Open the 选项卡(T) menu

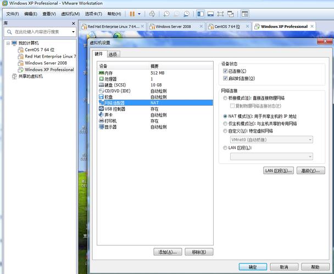point(93,14)
